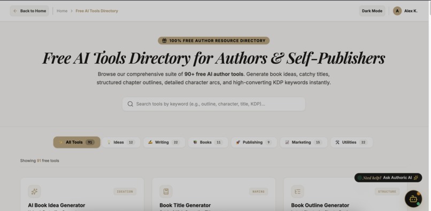Click the chart icon on Marketing
431x211 pixels.
point(287,142)
